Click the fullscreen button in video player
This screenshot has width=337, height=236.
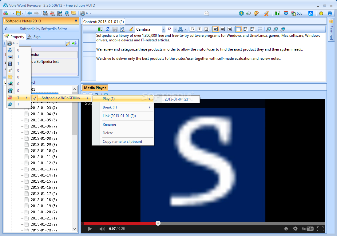point(320,229)
